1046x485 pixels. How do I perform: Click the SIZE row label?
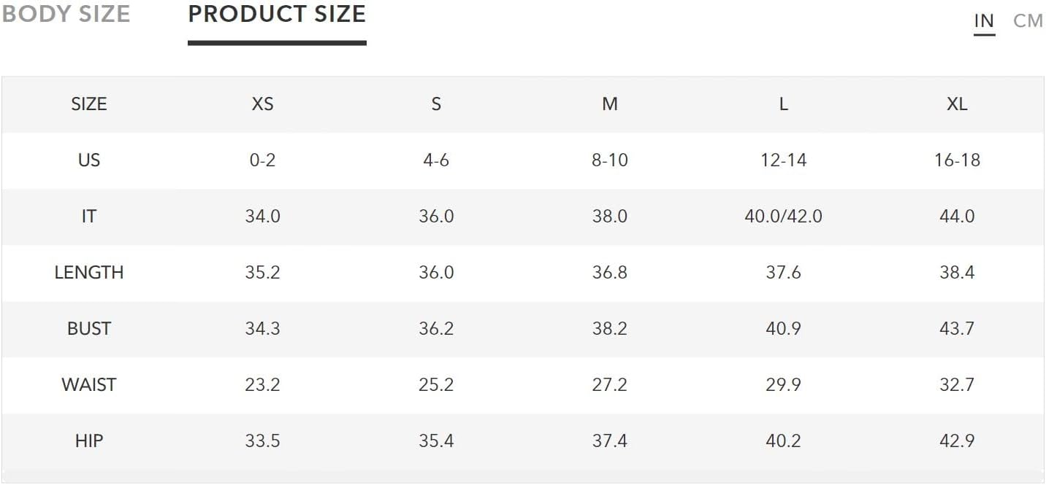[x=89, y=104]
